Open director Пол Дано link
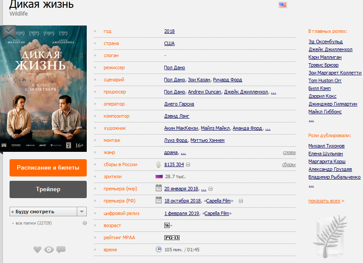This screenshot has width=363, height=263. pos(174,67)
